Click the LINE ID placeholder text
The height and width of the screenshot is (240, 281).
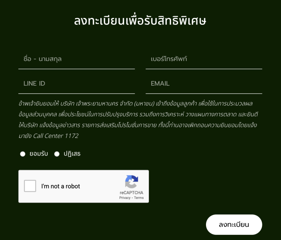coord(34,83)
